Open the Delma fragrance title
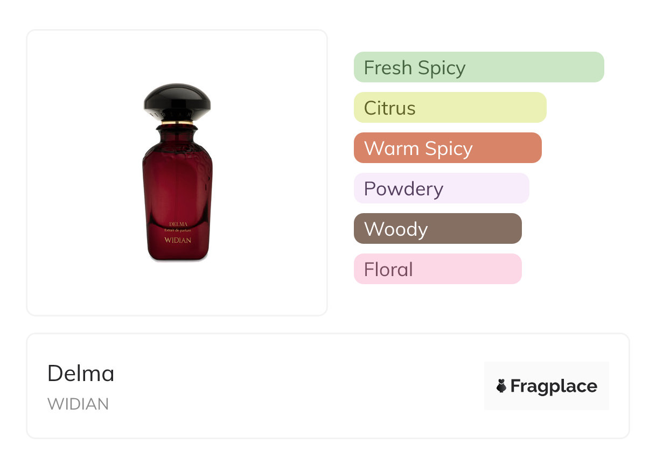The height and width of the screenshot is (465, 656). point(81,373)
